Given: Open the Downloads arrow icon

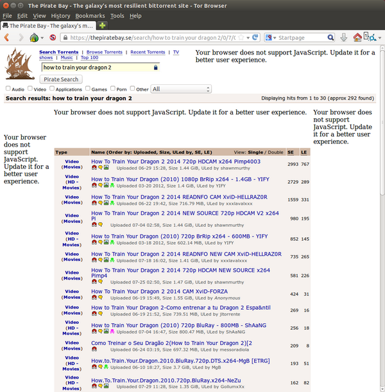Looking at the screenshot, I should (344, 37).
